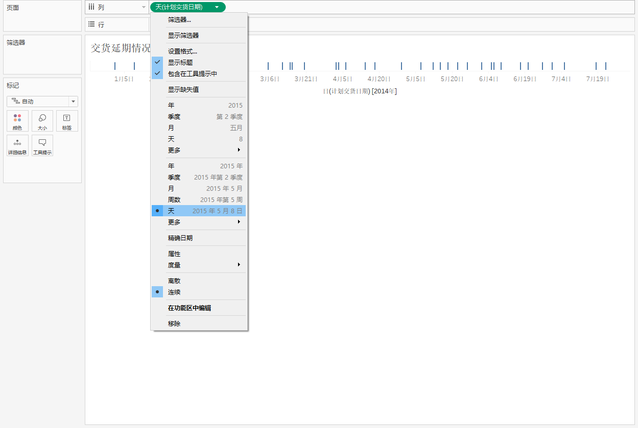Click the last tick mark above 7月19日
Screen dimensions: 638x428
click(606, 66)
